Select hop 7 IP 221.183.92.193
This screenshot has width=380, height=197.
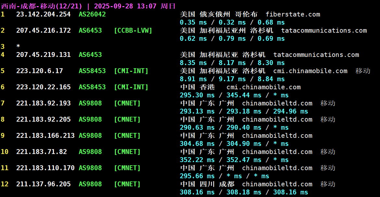pos(43,103)
